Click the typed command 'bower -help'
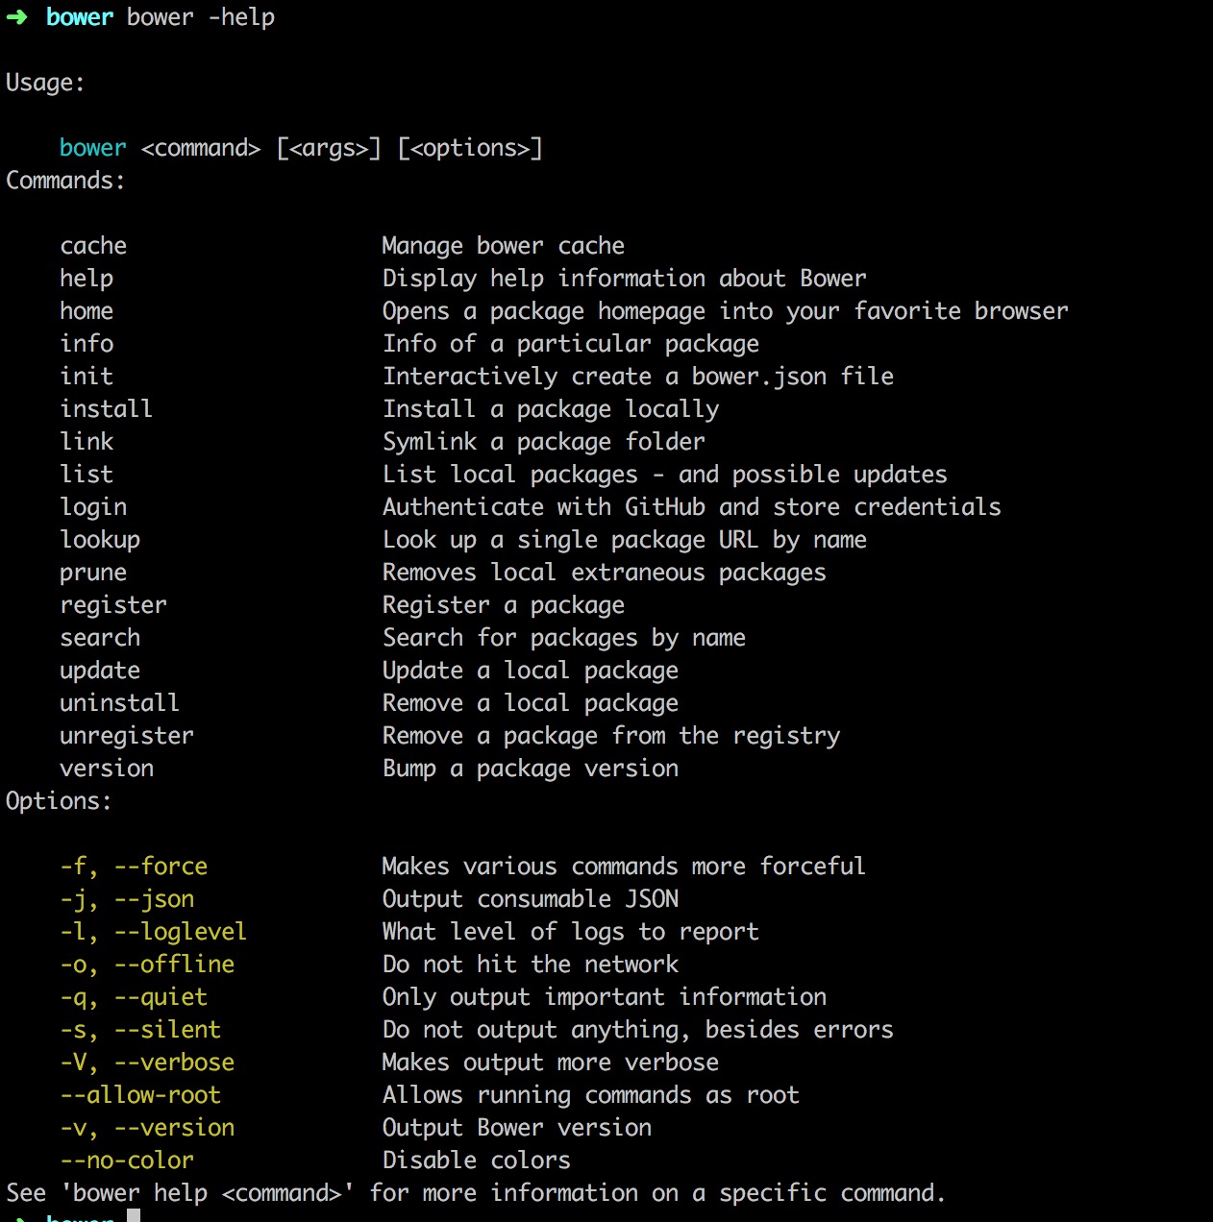This screenshot has width=1213, height=1222. point(201,17)
